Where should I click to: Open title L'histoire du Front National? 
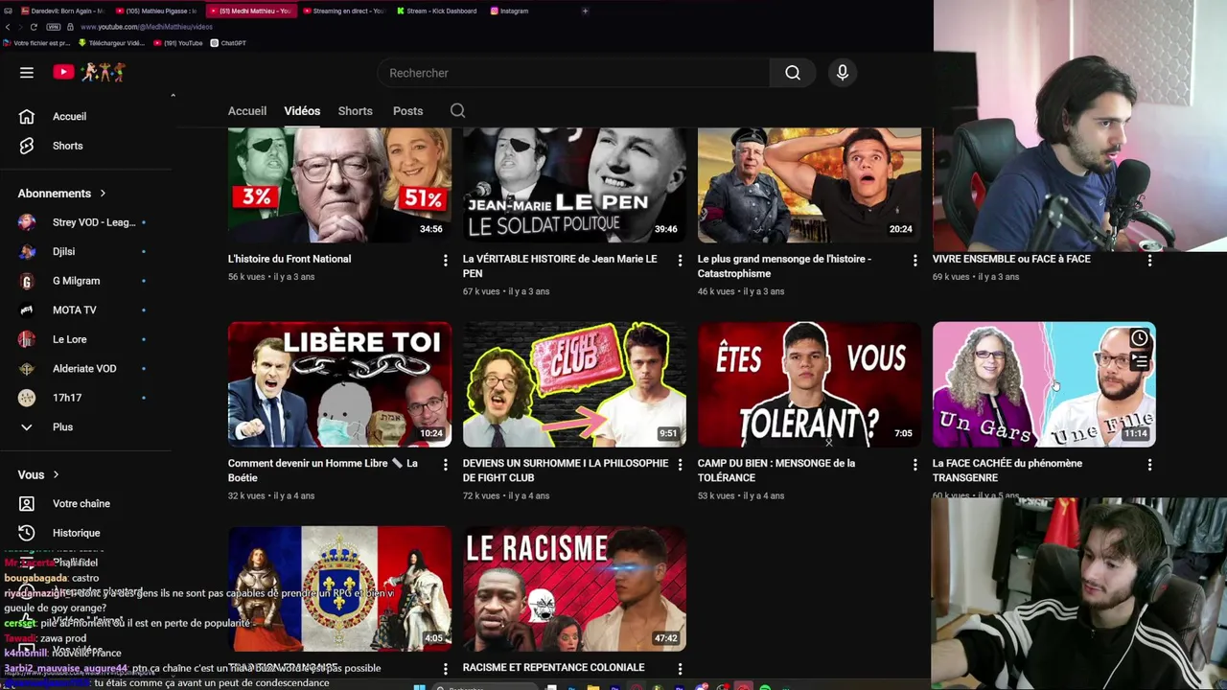[x=289, y=259]
